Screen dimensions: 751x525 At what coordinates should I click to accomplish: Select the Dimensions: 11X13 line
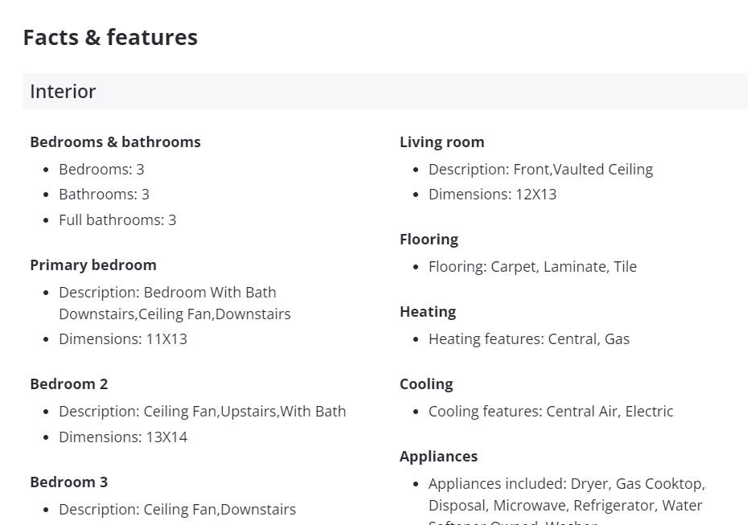pyautogui.click(x=123, y=339)
